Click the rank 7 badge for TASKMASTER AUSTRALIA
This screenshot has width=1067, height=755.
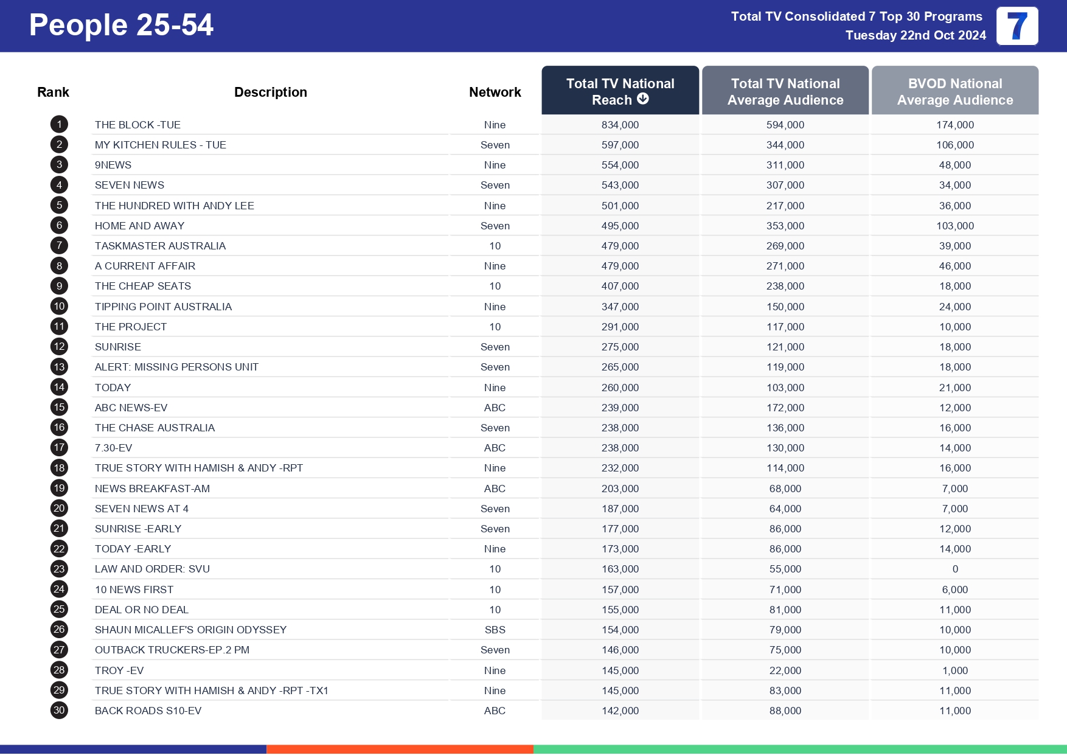coord(58,246)
